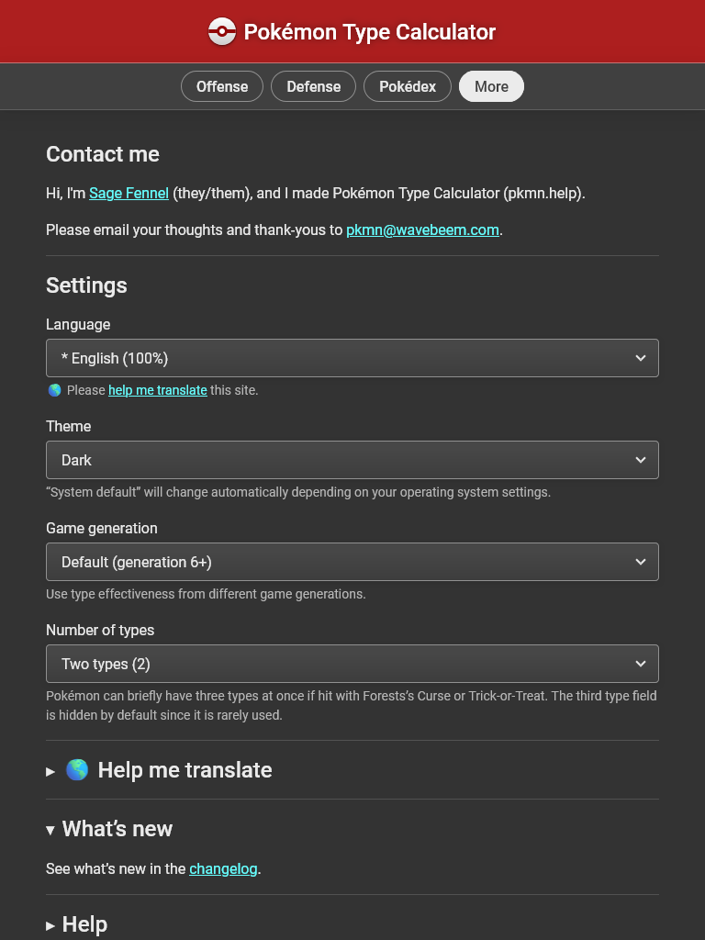Open the Game generation dropdown
Viewport: 705px width, 940px height.
[352, 562]
